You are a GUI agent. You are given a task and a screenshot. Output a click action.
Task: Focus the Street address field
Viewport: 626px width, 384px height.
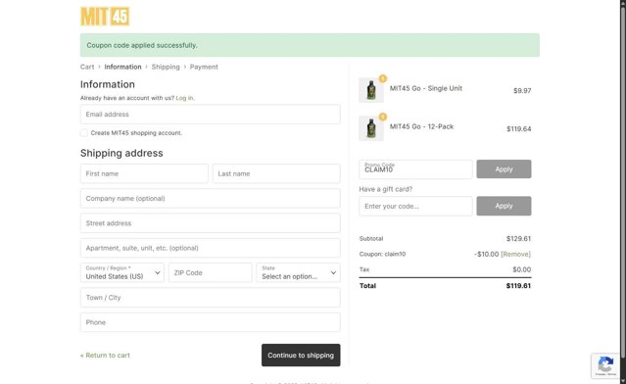tap(211, 223)
